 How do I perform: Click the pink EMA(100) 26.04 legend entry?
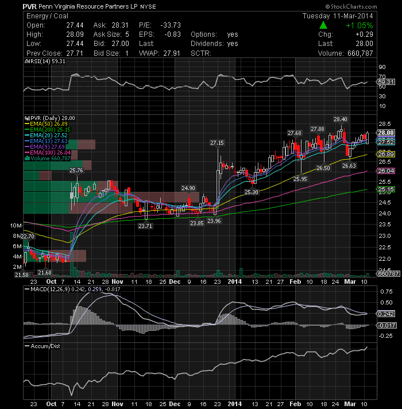[48, 153]
